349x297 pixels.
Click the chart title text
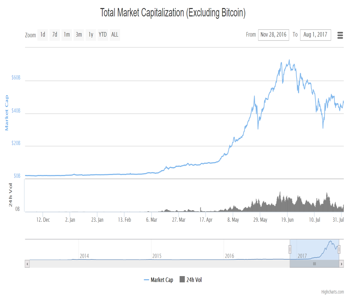173,13
